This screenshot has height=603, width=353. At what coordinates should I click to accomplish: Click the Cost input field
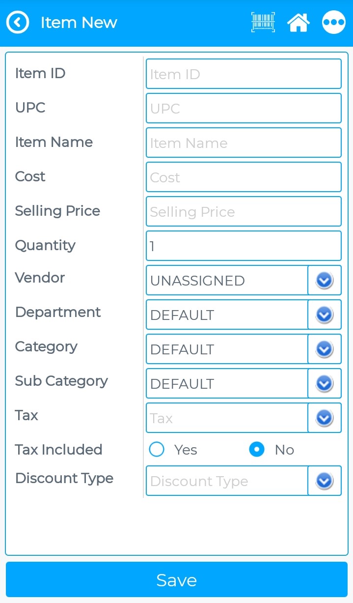[244, 177]
